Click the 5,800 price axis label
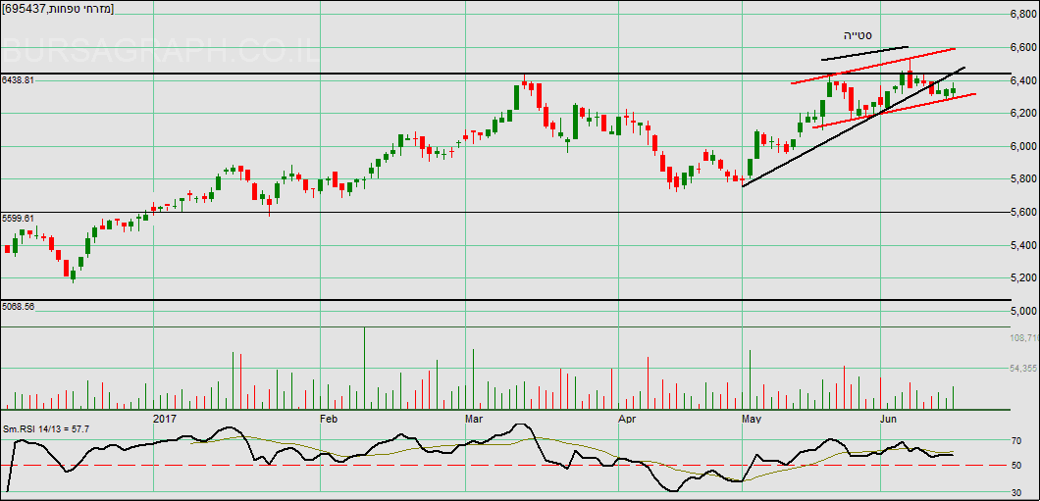 tap(1023, 178)
